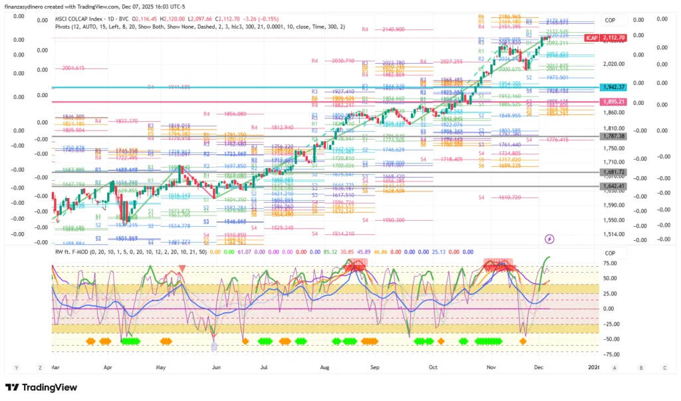This screenshot has height=401, width=681.
Task: Open the COP currency selector on the main chart
Action: tap(611, 21)
